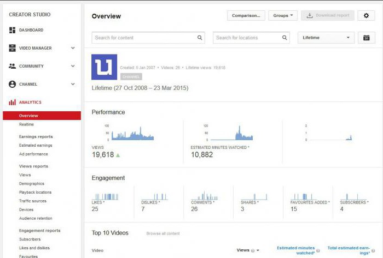Click the Comparison button

[246, 16]
